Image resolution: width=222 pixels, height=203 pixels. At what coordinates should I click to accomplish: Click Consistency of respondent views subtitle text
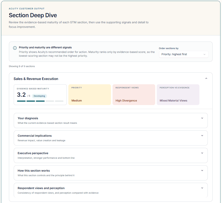point(58,193)
